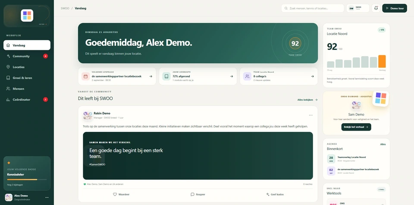Click the search field for mensen, kennis
Image resolution: width=414 pixels, height=205 pixels.
click(x=313, y=8)
